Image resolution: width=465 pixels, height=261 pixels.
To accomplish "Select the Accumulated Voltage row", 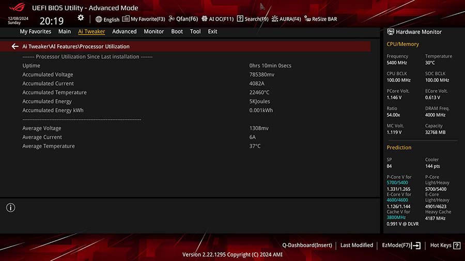I will click(x=185, y=75).
